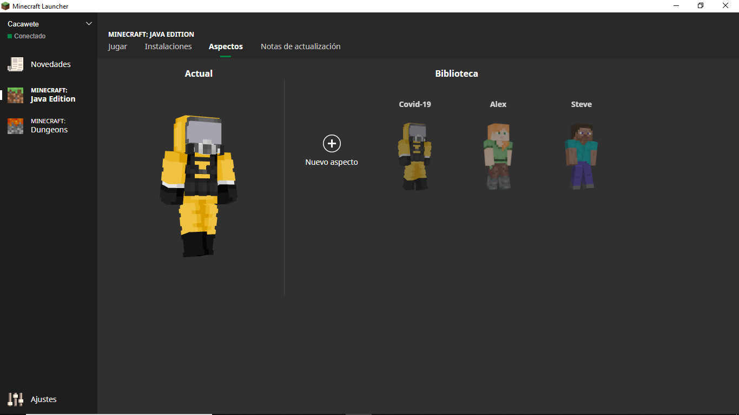Click the Java Edition sidebar label
This screenshot has width=739, height=415.
click(x=53, y=95)
